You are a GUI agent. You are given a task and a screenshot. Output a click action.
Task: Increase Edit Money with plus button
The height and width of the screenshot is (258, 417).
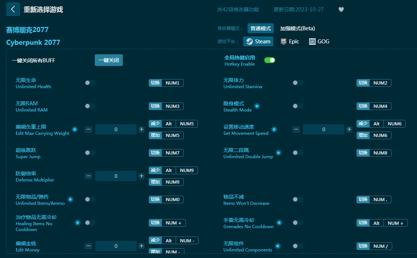(141, 246)
